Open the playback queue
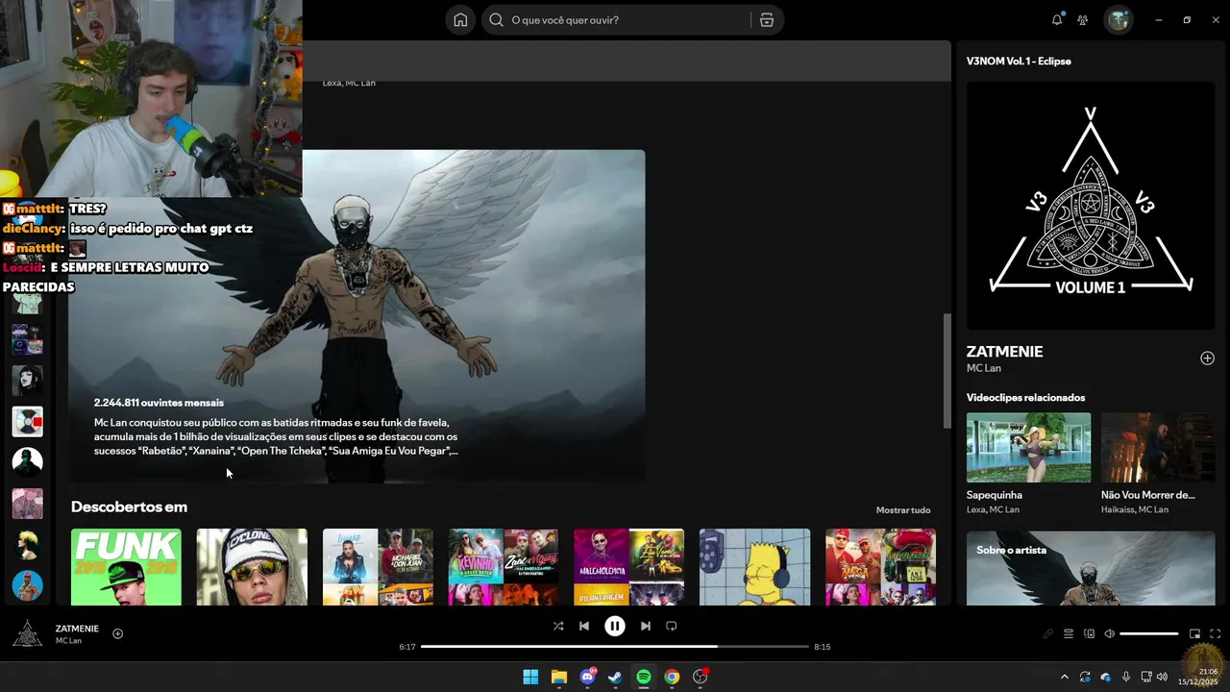The image size is (1230, 692). [1069, 633]
